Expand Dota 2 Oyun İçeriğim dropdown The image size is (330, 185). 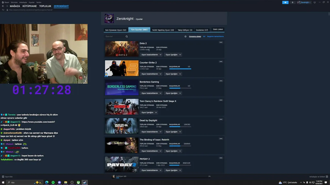click(174, 55)
